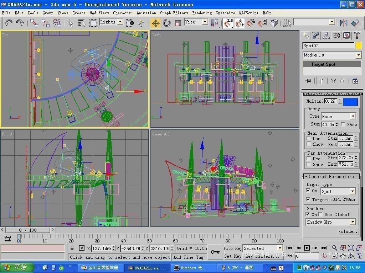
Task: Open the Shadow Map type dropdown
Action: [x=353, y=222]
